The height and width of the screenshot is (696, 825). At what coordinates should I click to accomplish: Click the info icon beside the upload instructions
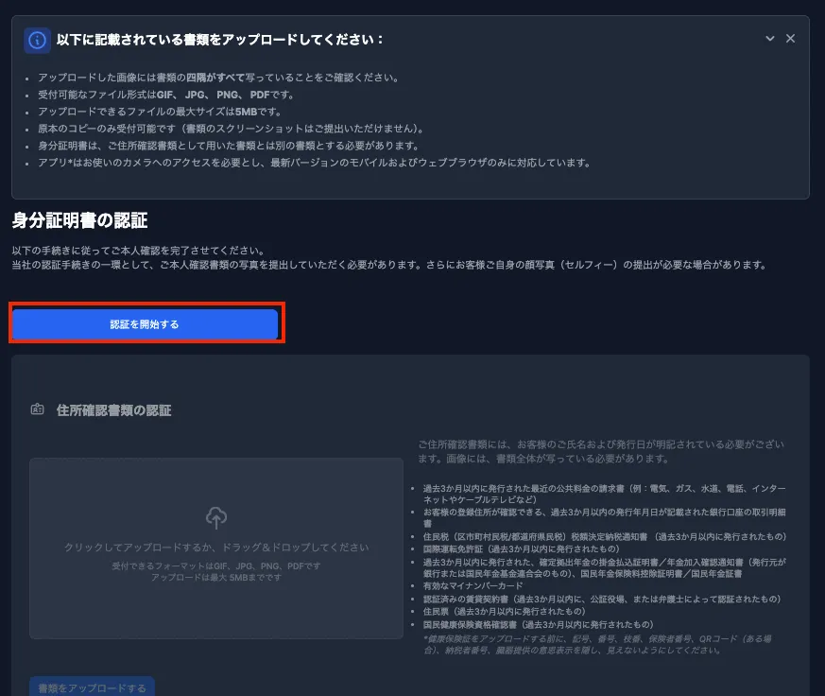click(x=36, y=40)
